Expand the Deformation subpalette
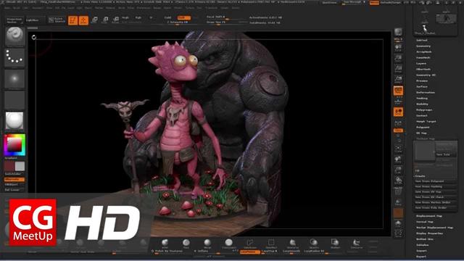The width and height of the screenshot is (464, 261). pos(426,93)
